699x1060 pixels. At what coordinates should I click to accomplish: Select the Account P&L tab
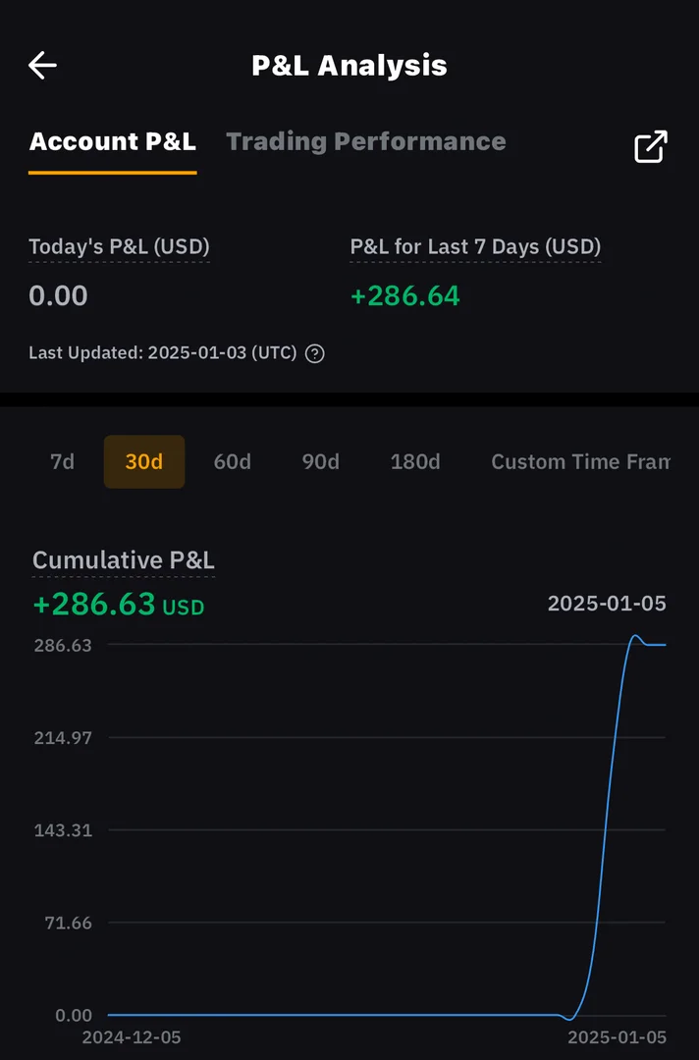[112, 141]
